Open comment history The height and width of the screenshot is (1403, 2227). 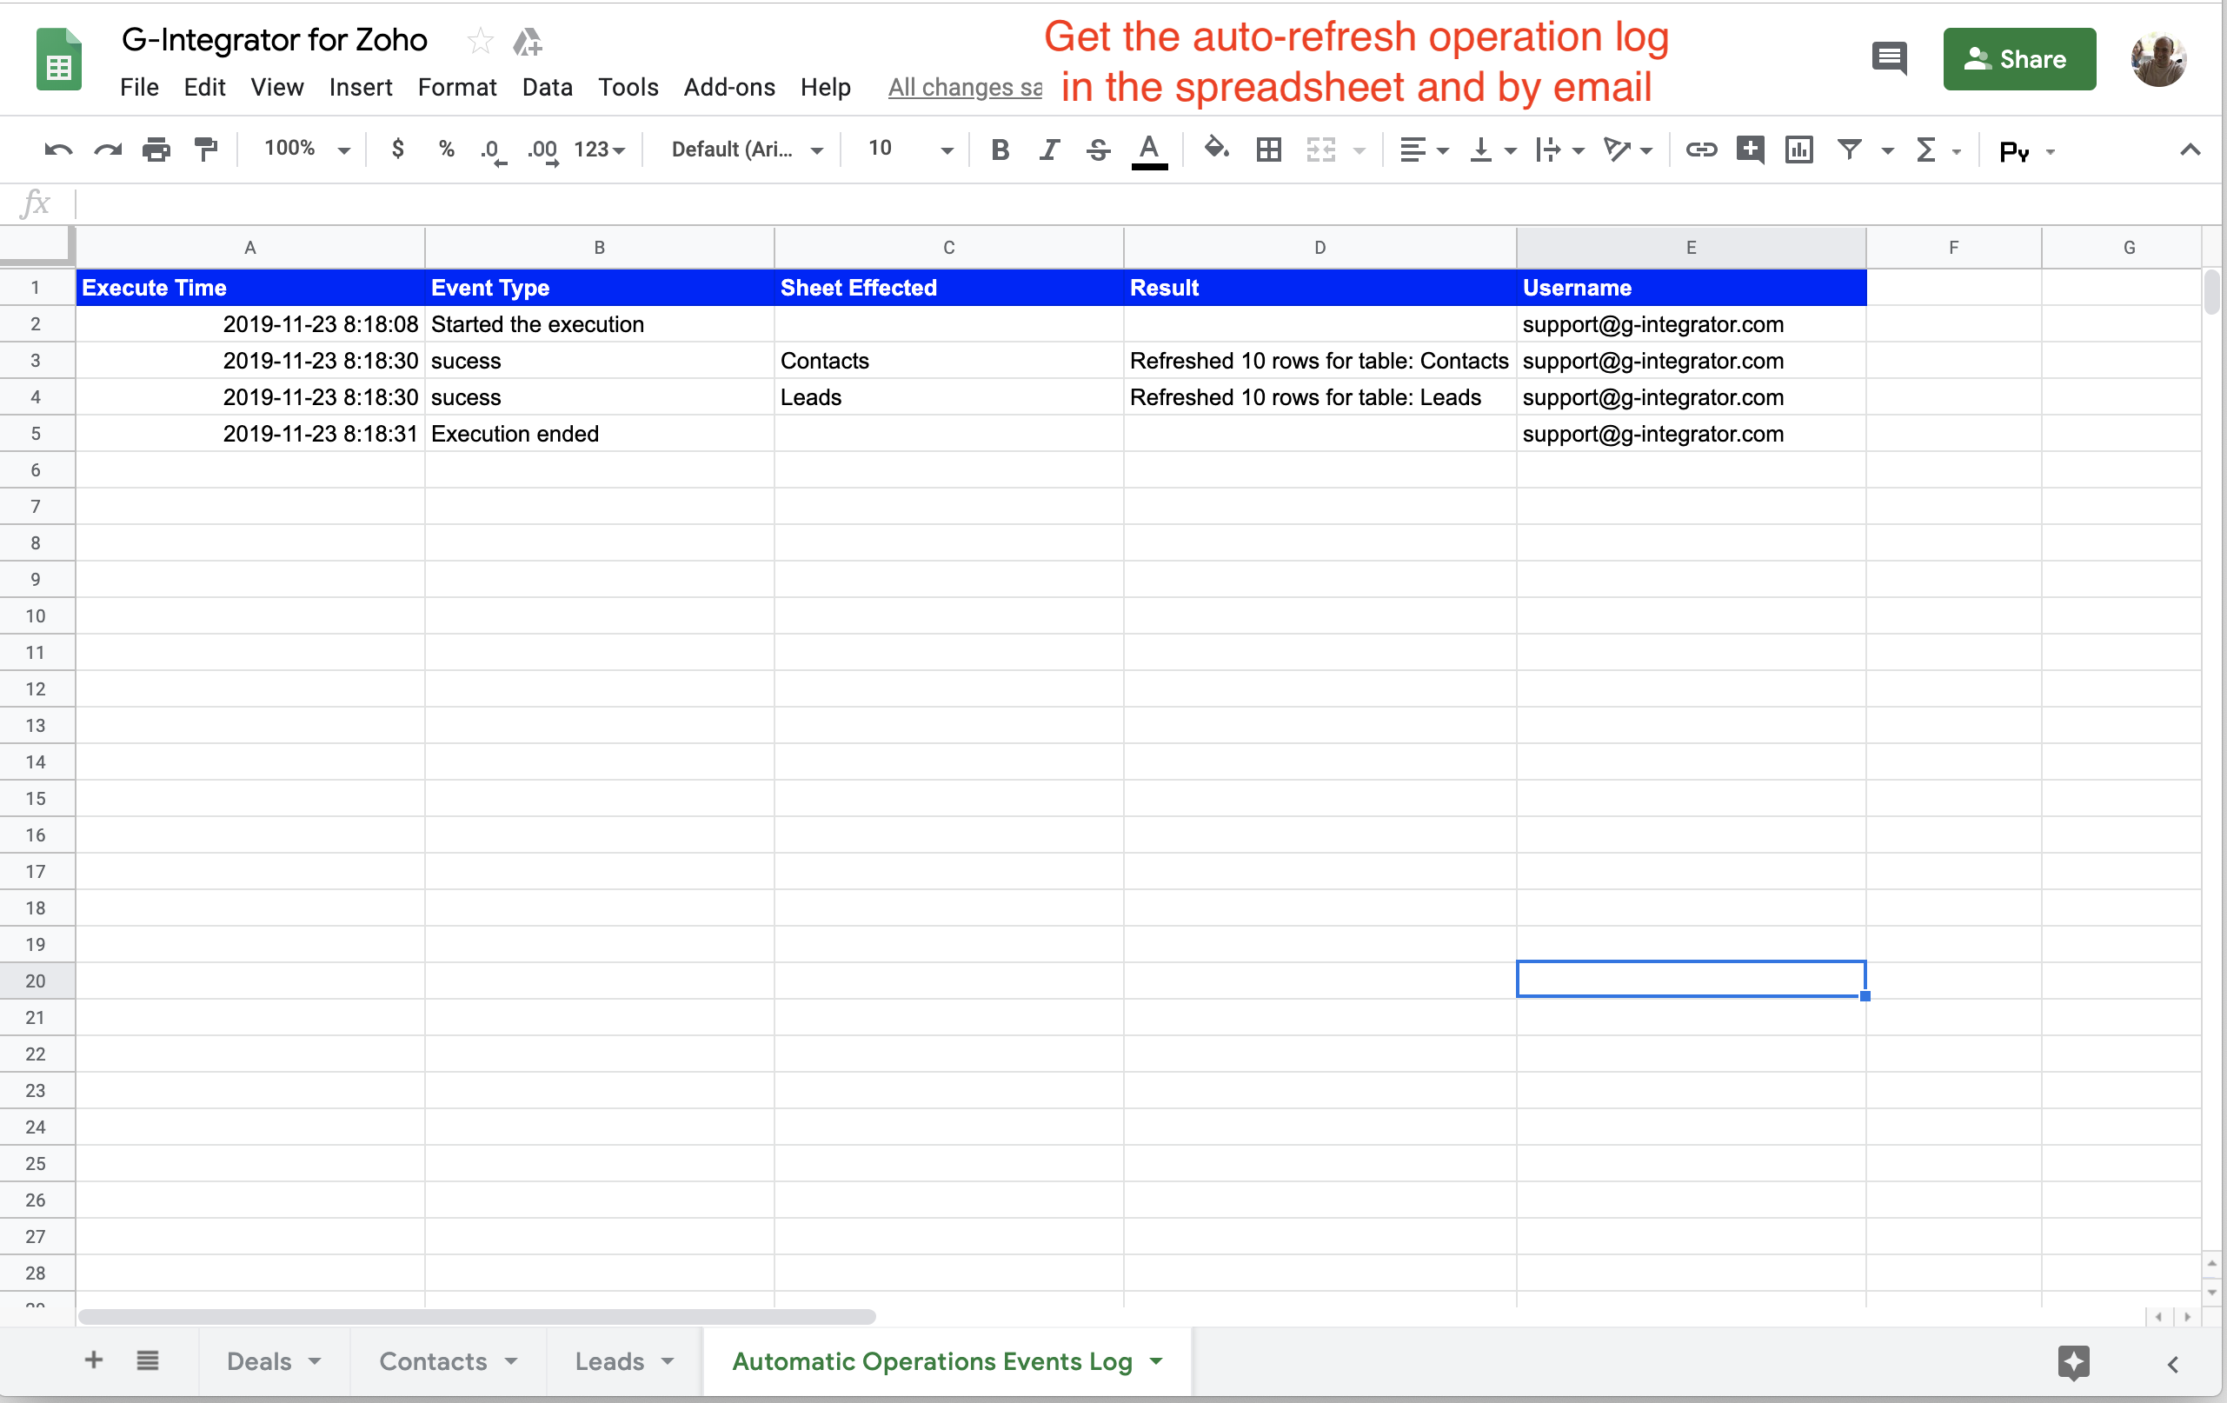point(1889,58)
